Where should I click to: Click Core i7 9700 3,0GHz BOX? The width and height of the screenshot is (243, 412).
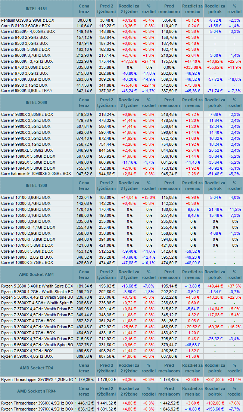pyautogui.click(x=24, y=74)
